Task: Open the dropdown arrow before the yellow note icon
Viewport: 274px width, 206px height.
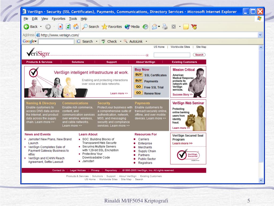Action: [x=180, y=27]
